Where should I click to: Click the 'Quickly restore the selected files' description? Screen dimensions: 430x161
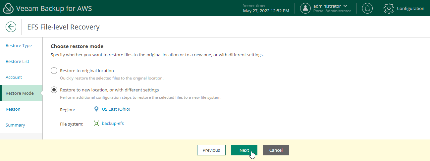[x=112, y=78]
